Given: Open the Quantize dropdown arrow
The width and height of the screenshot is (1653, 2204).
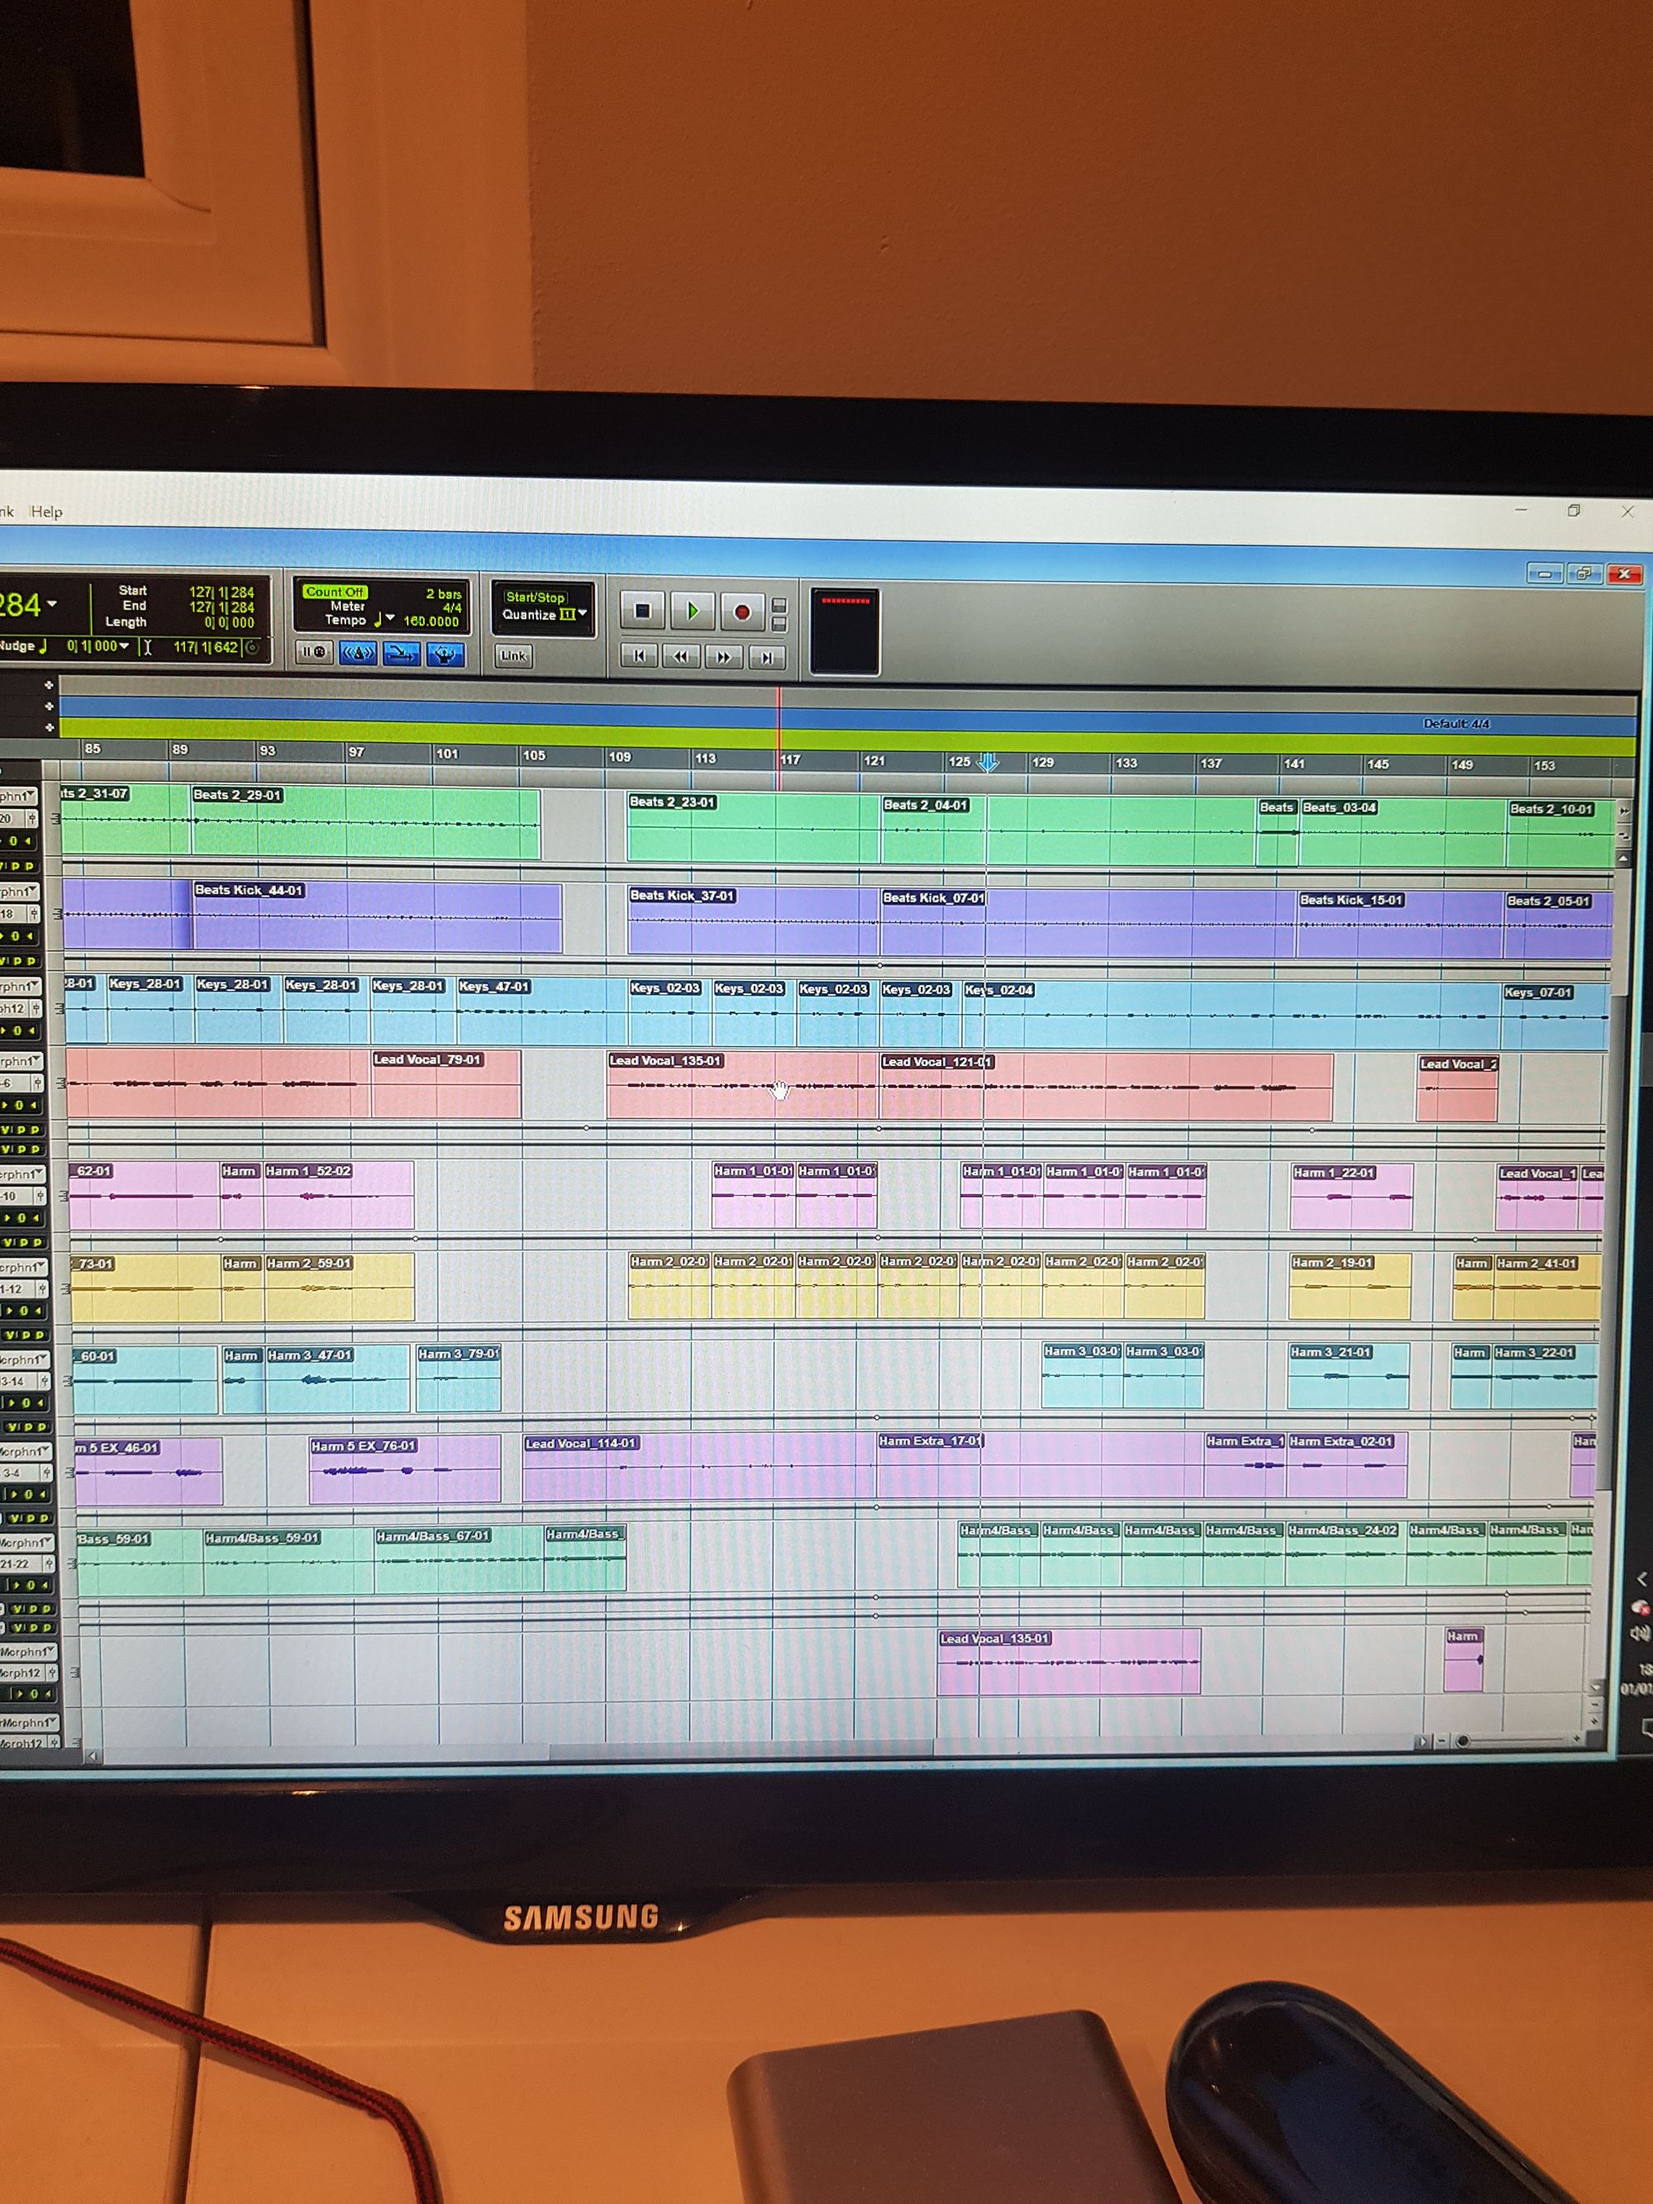Looking at the screenshot, I should pyautogui.click(x=583, y=614).
